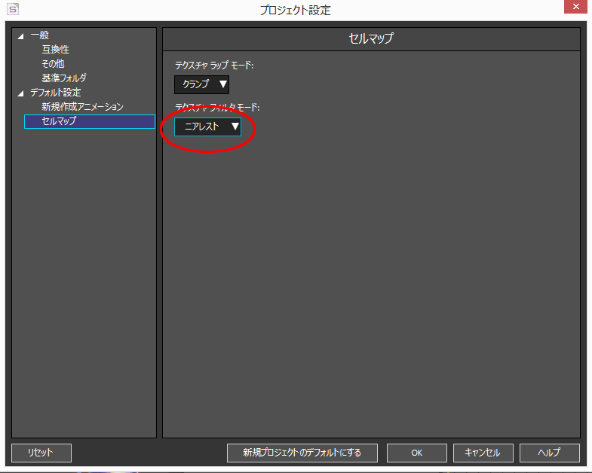
Task: Select the その他 settings page
Action: coord(53,64)
